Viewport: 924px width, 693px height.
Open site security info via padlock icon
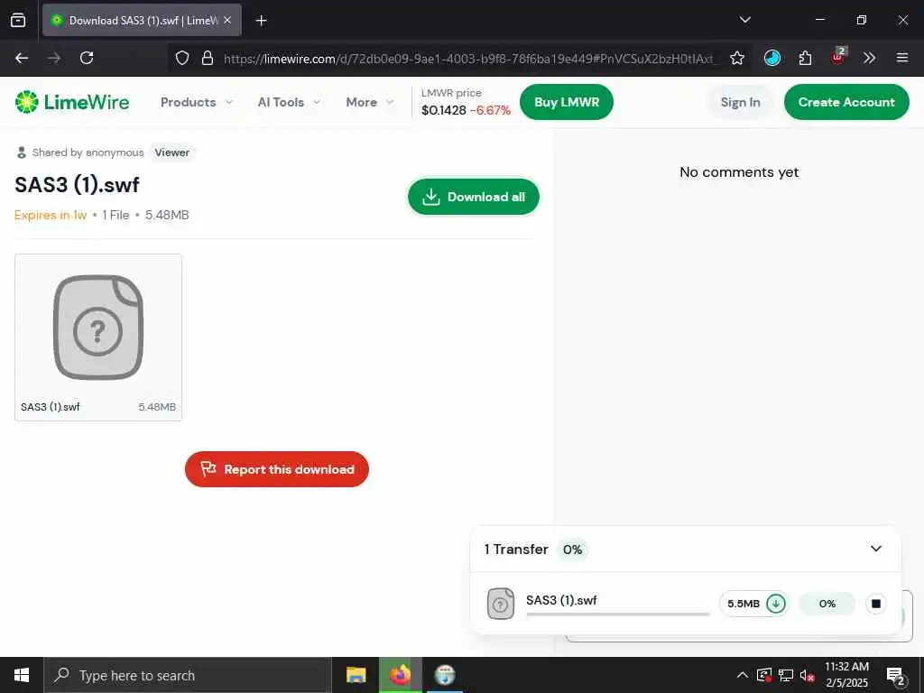coord(207,58)
